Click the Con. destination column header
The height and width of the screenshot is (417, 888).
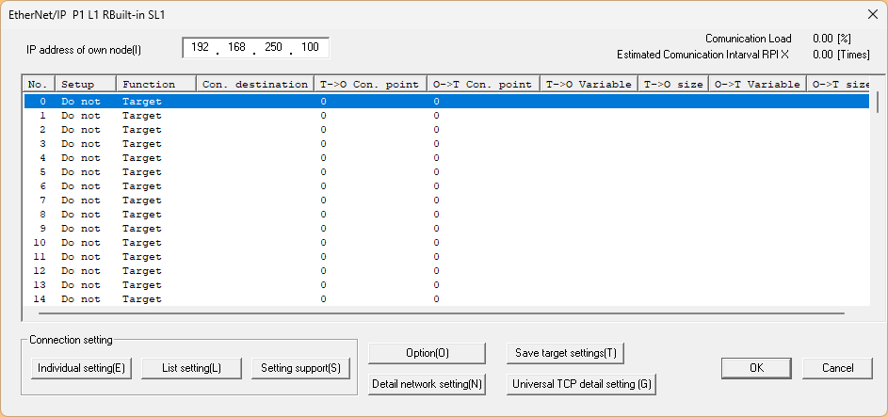click(x=254, y=84)
